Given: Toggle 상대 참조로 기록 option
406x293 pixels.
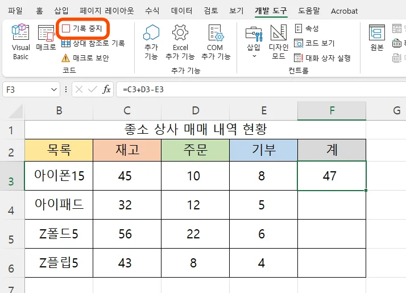Looking at the screenshot, I should point(93,43).
